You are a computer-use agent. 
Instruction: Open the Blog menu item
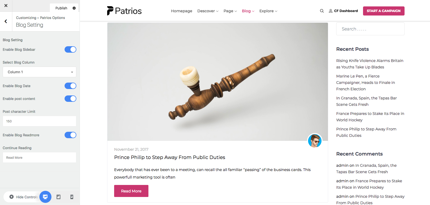pos(248,11)
